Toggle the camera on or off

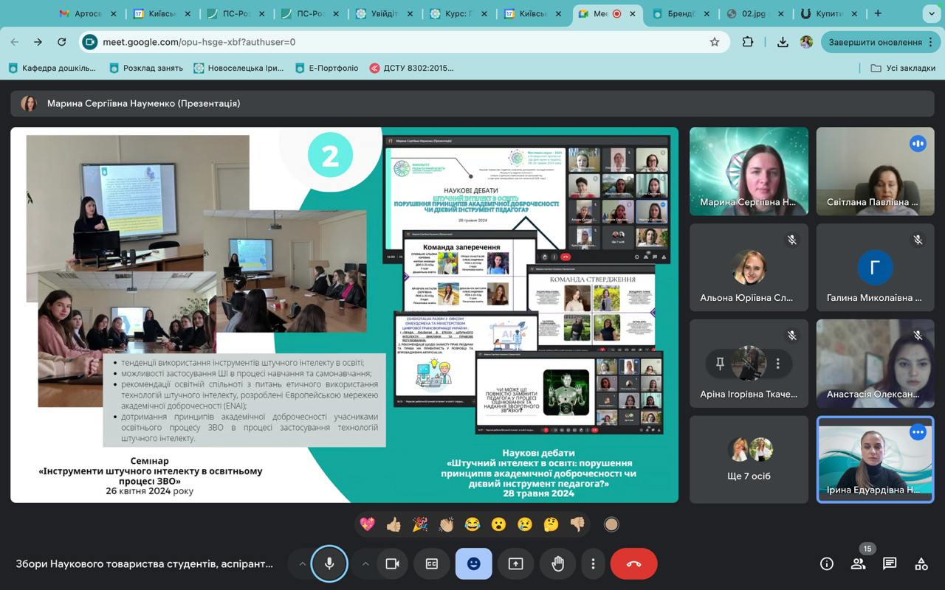click(x=392, y=563)
